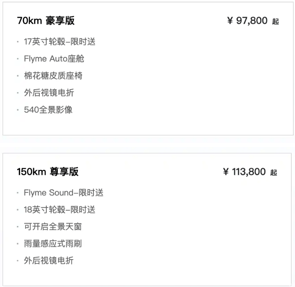Viewport: 295px width, 287px height.
Task: Click the 540全景影像 feature item
Action: point(48,110)
